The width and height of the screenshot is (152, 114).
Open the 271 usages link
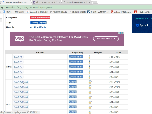[x=91, y=91]
